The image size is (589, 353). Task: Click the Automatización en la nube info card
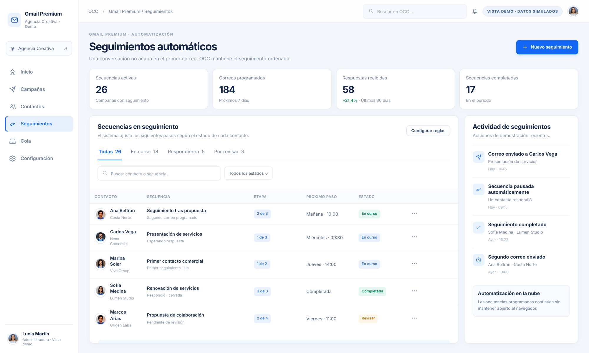point(521,301)
